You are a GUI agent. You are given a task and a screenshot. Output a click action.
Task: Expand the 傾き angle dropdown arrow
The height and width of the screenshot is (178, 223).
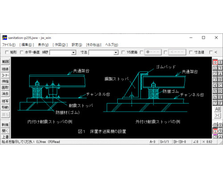tap(73, 53)
